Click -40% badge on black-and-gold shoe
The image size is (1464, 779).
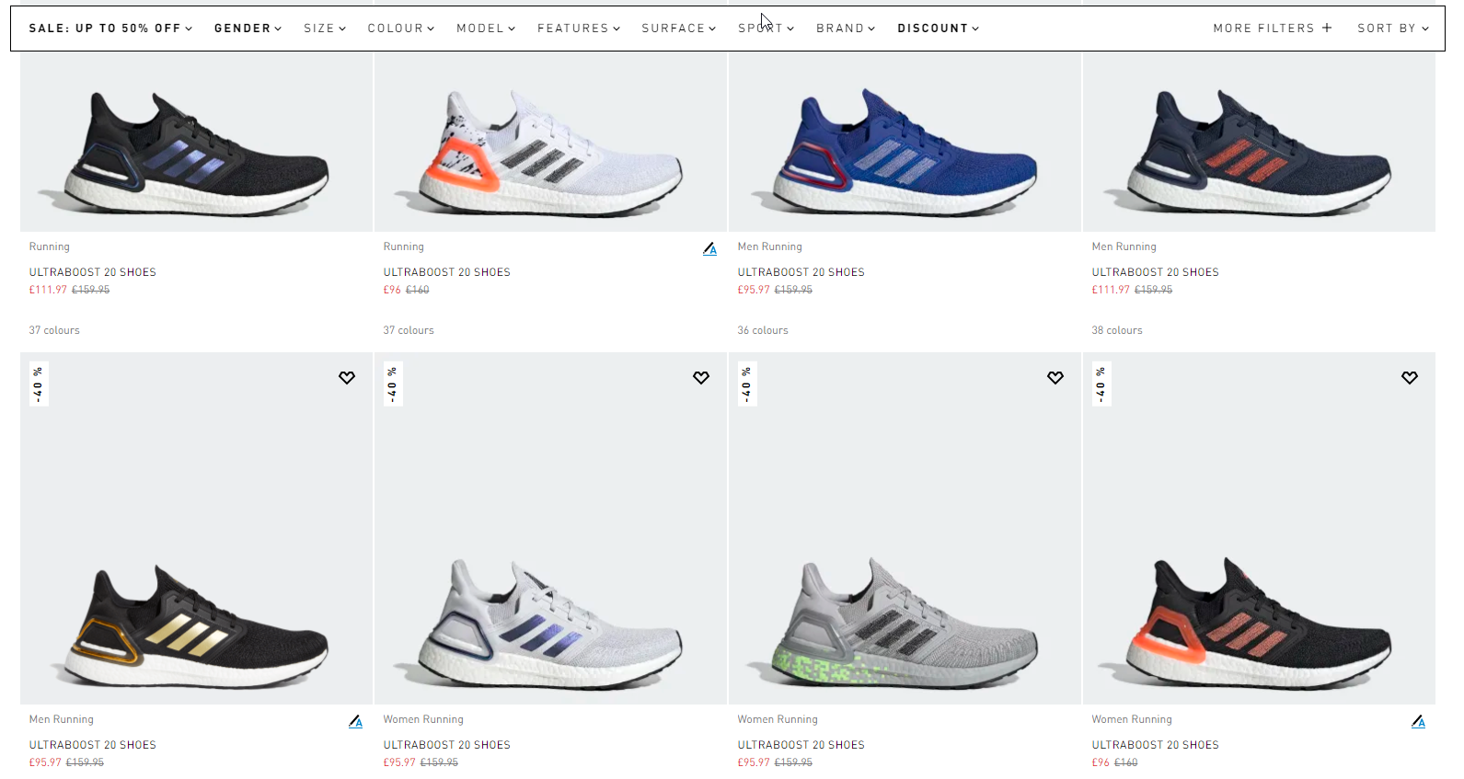39,384
